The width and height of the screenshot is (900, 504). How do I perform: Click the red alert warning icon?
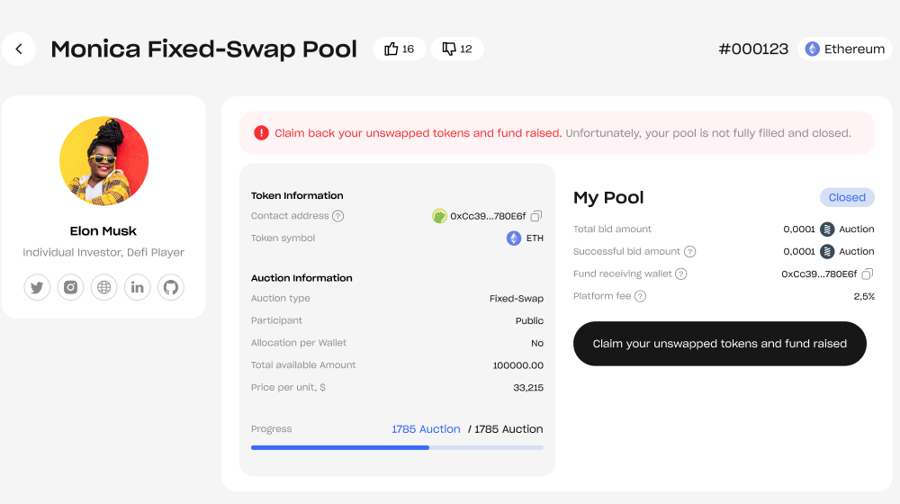(261, 133)
